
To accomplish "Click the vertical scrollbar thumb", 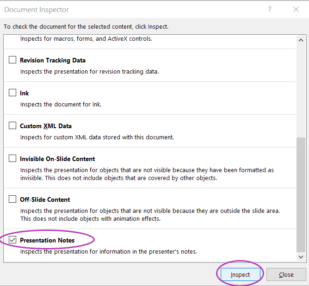I will (x=301, y=194).
